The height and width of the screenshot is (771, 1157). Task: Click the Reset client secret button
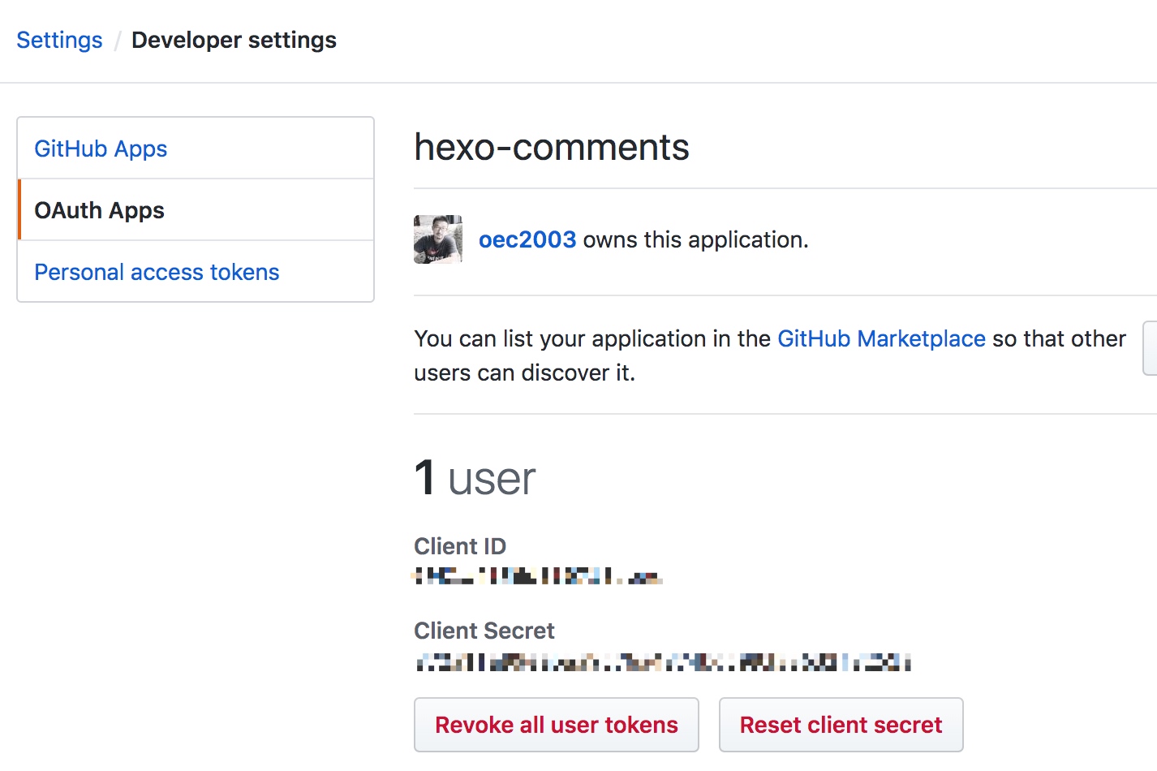[841, 725]
